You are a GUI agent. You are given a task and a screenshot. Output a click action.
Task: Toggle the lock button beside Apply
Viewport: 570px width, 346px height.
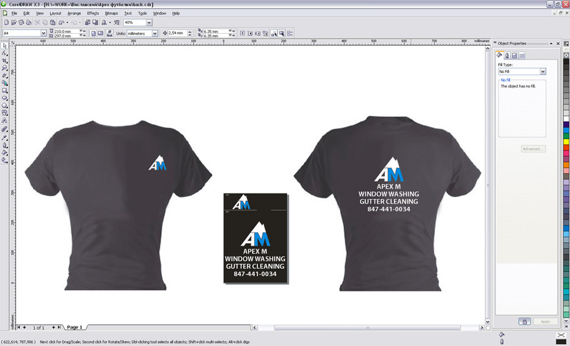pyautogui.click(x=524, y=322)
